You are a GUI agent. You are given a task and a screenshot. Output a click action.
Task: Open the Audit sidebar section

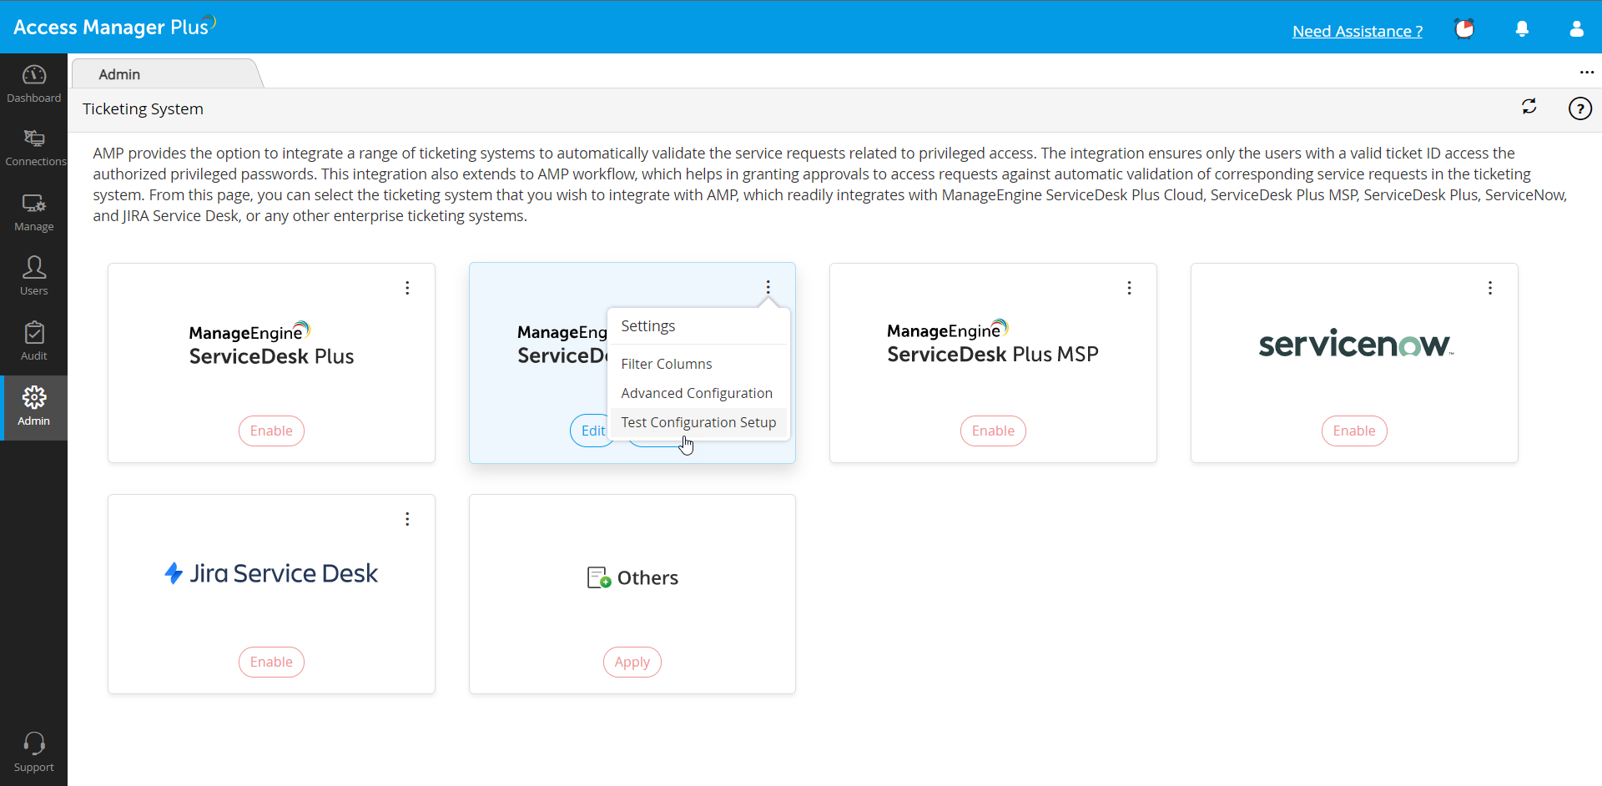[33, 342]
